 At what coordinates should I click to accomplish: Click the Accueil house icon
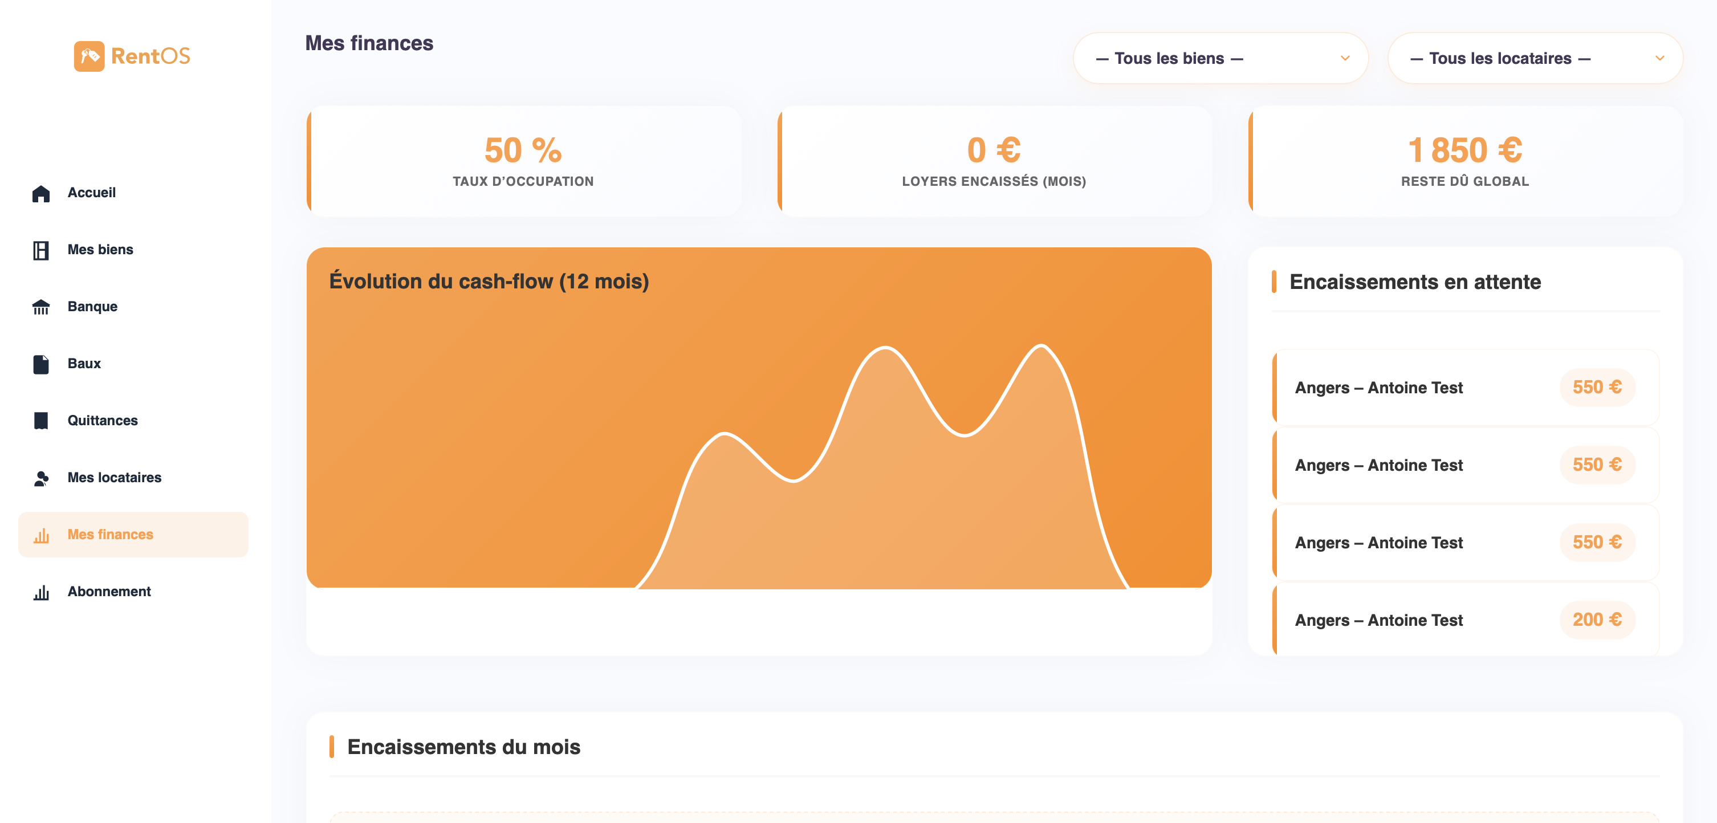pyautogui.click(x=40, y=193)
